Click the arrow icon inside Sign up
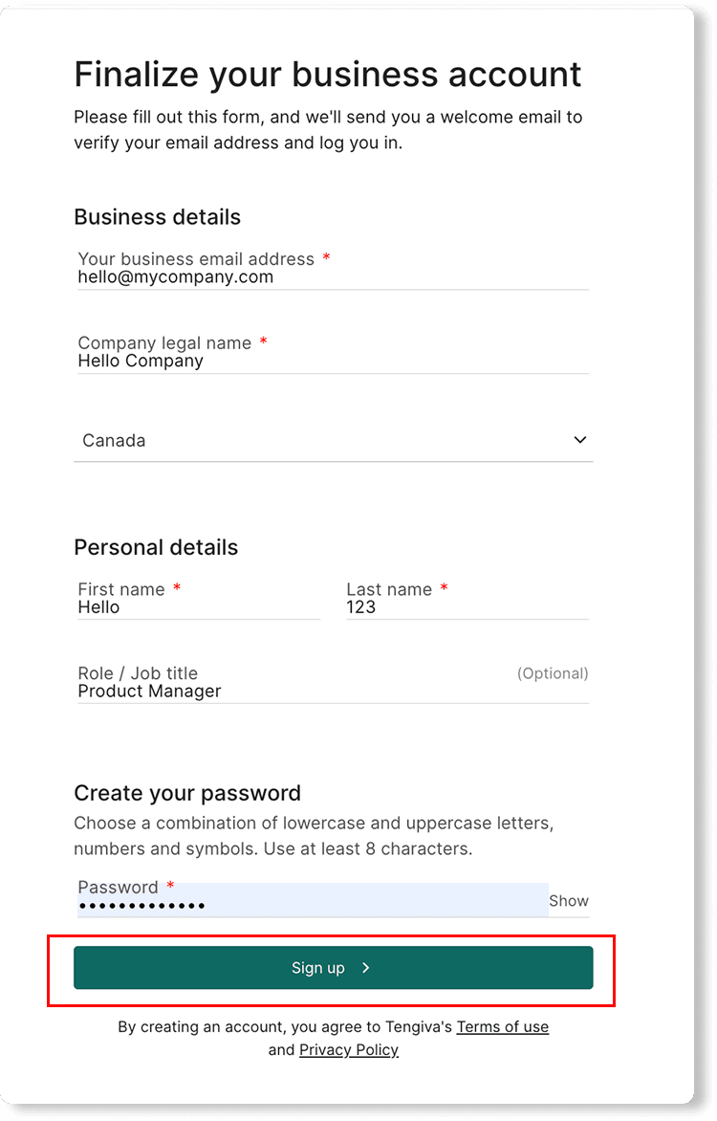The height and width of the screenshot is (1121, 717). tap(365, 968)
